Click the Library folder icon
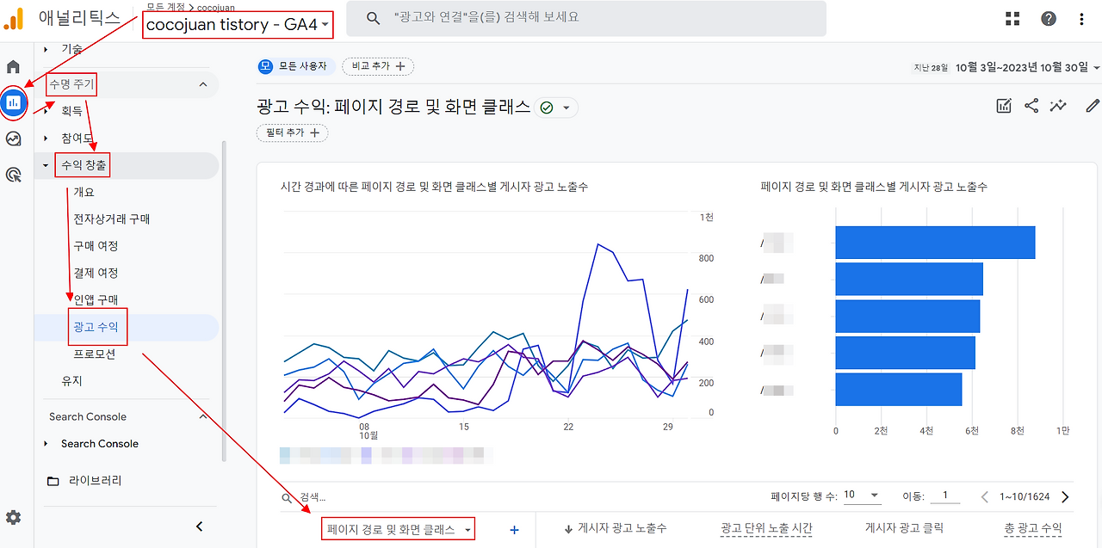Screen dimensions: 1102x548 click(x=53, y=481)
